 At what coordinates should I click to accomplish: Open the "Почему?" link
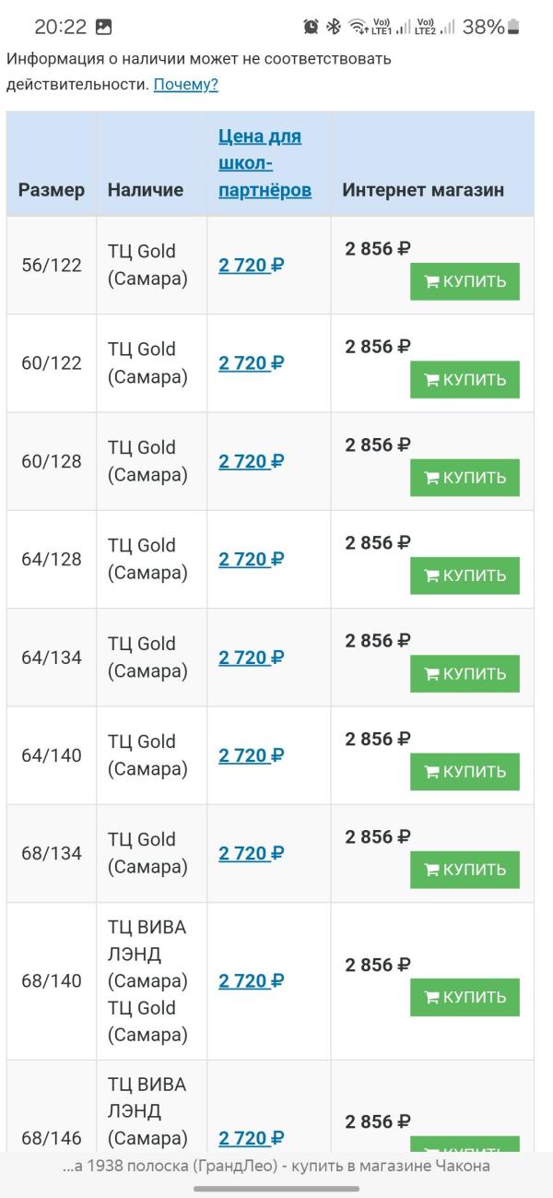[x=186, y=85]
